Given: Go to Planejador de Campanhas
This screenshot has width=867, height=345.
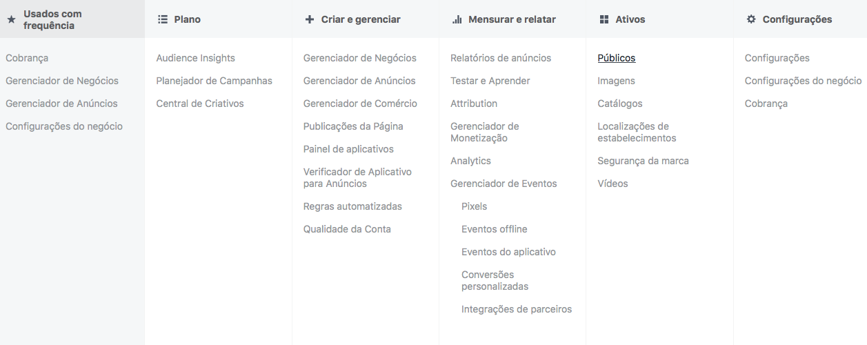Looking at the screenshot, I should click(x=214, y=81).
